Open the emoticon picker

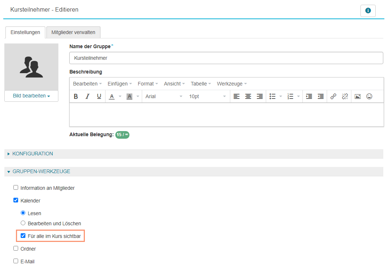click(369, 96)
